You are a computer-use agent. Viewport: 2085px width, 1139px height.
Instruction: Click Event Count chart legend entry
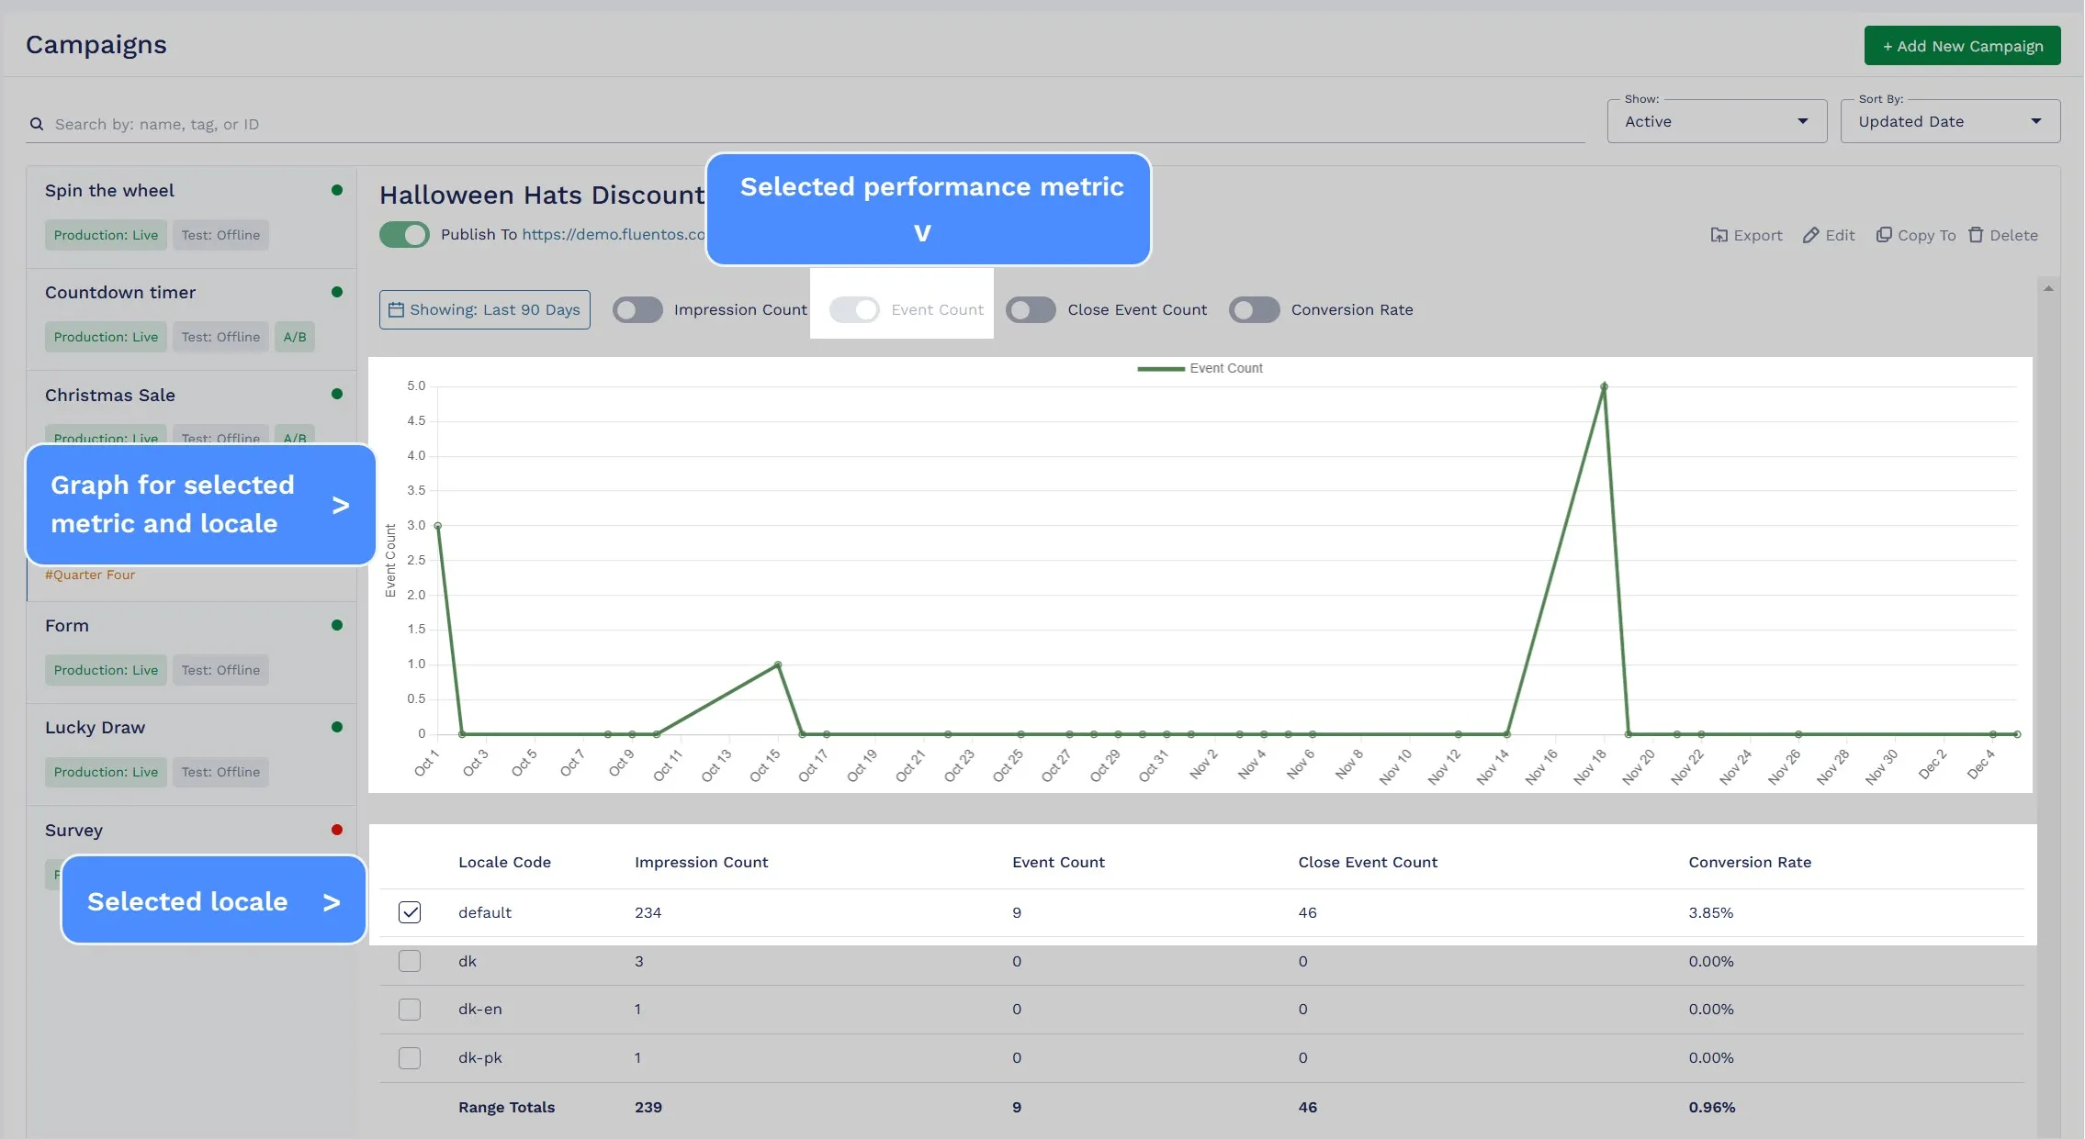pyautogui.click(x=1200, y=368)
